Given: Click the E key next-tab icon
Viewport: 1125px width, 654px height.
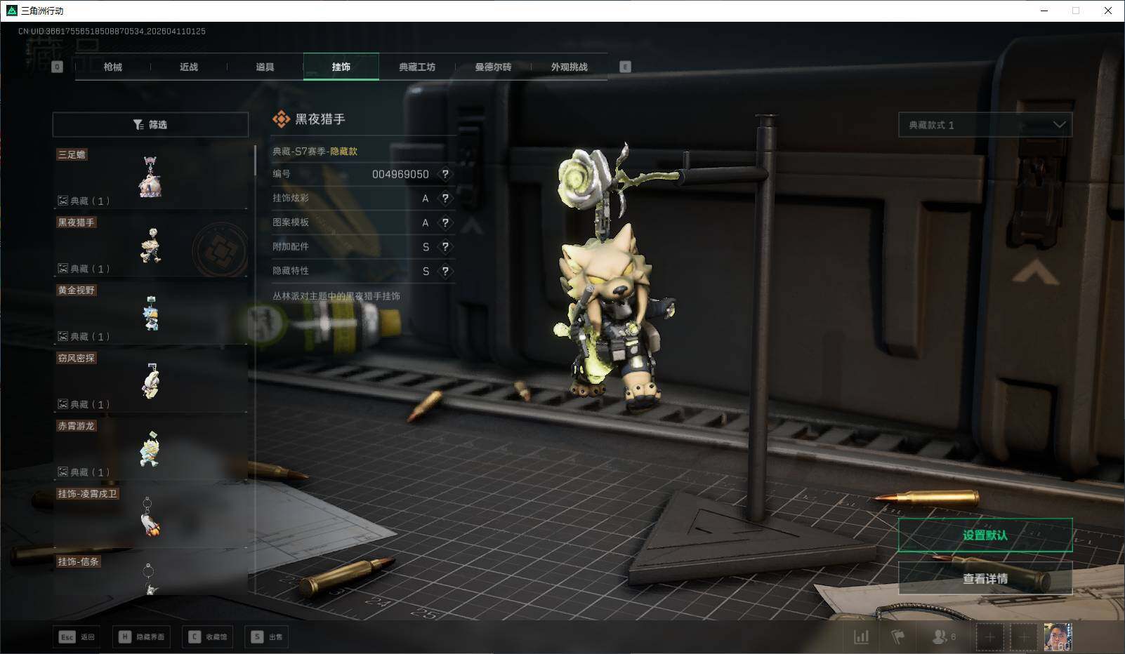Looking at the screenshot, I should point(625,67).
